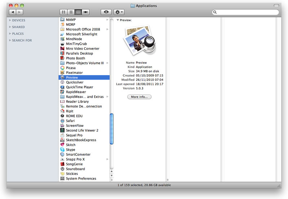Click the Forward navigation arrow
The width and height of the screenshot is (288, 199).
pyautogui.click(x=19, y=12)
